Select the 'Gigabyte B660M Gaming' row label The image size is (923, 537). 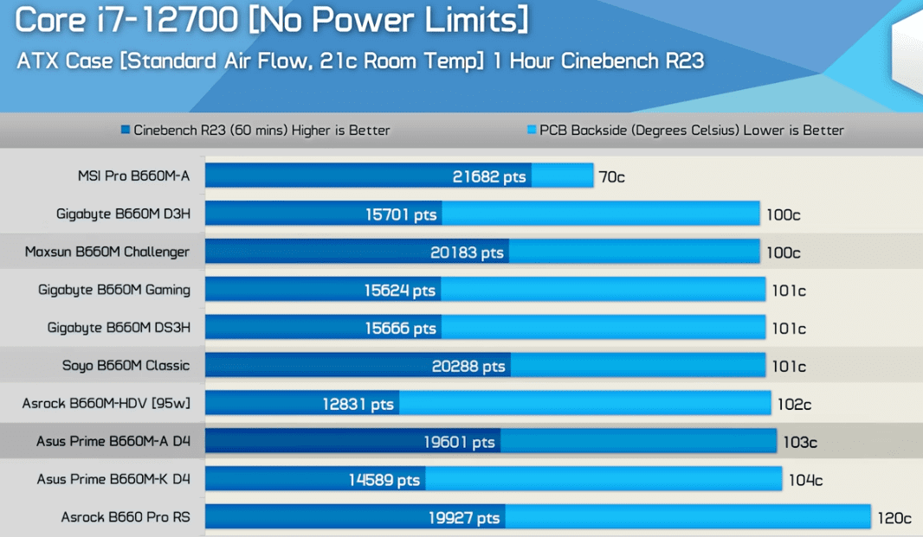coord(114,290)
